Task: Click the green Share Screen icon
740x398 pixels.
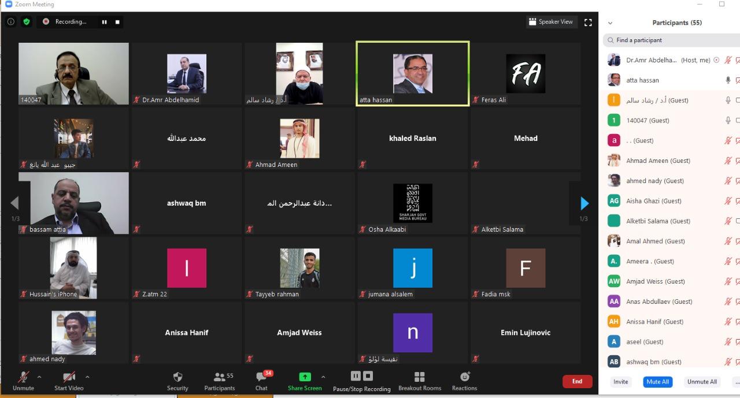Action: 305,377
